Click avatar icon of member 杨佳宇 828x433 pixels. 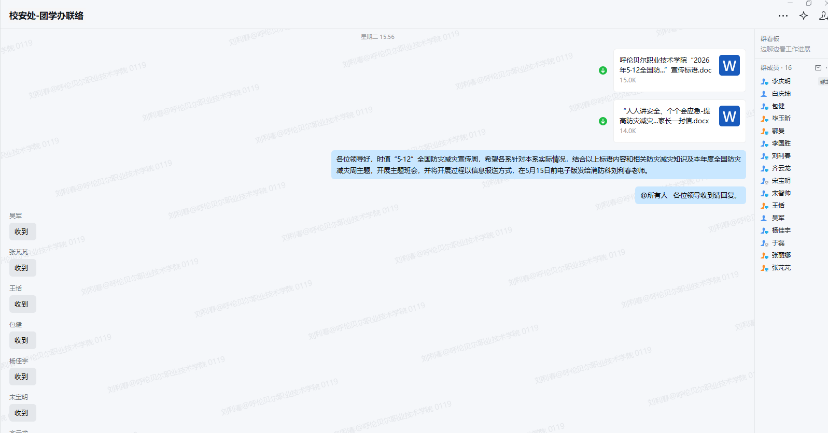pos(764,230)
